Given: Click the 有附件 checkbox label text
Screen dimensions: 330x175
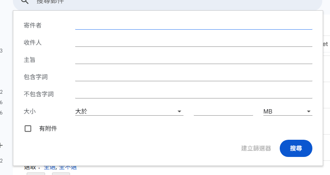Looking at the screenshot, I should coord(48,128).
